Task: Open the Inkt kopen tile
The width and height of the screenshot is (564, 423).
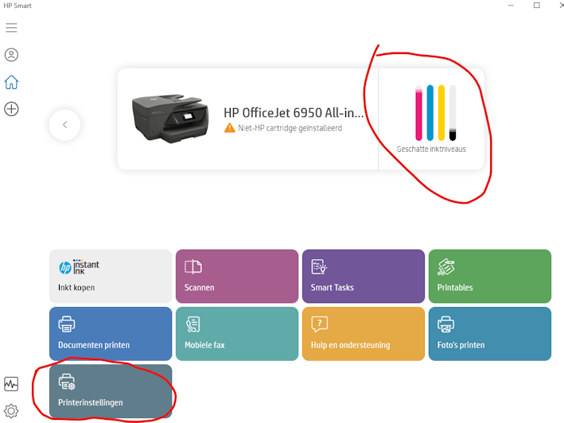Action: (x=111, y=277)
